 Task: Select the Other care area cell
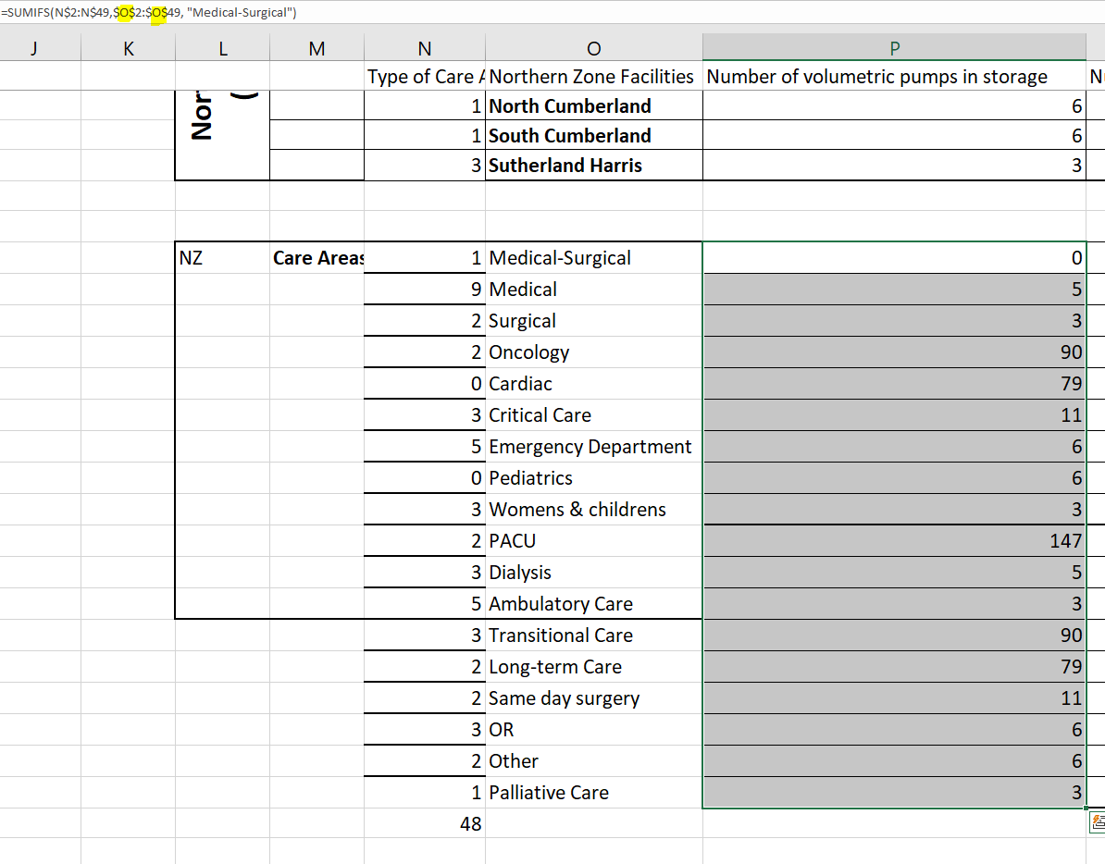[593, 761]
